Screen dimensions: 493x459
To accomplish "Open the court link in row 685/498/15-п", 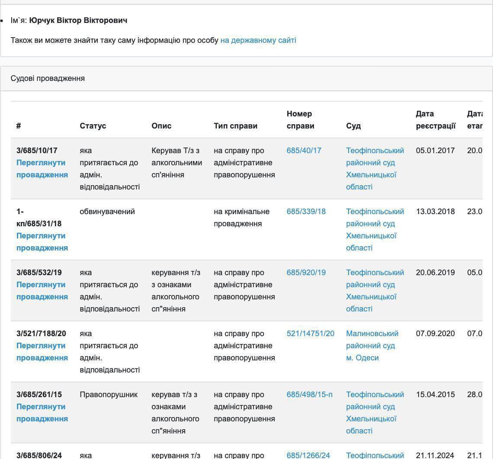I will 375,413.
